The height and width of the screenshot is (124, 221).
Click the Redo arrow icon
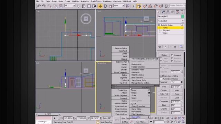(x=44, y=6)
